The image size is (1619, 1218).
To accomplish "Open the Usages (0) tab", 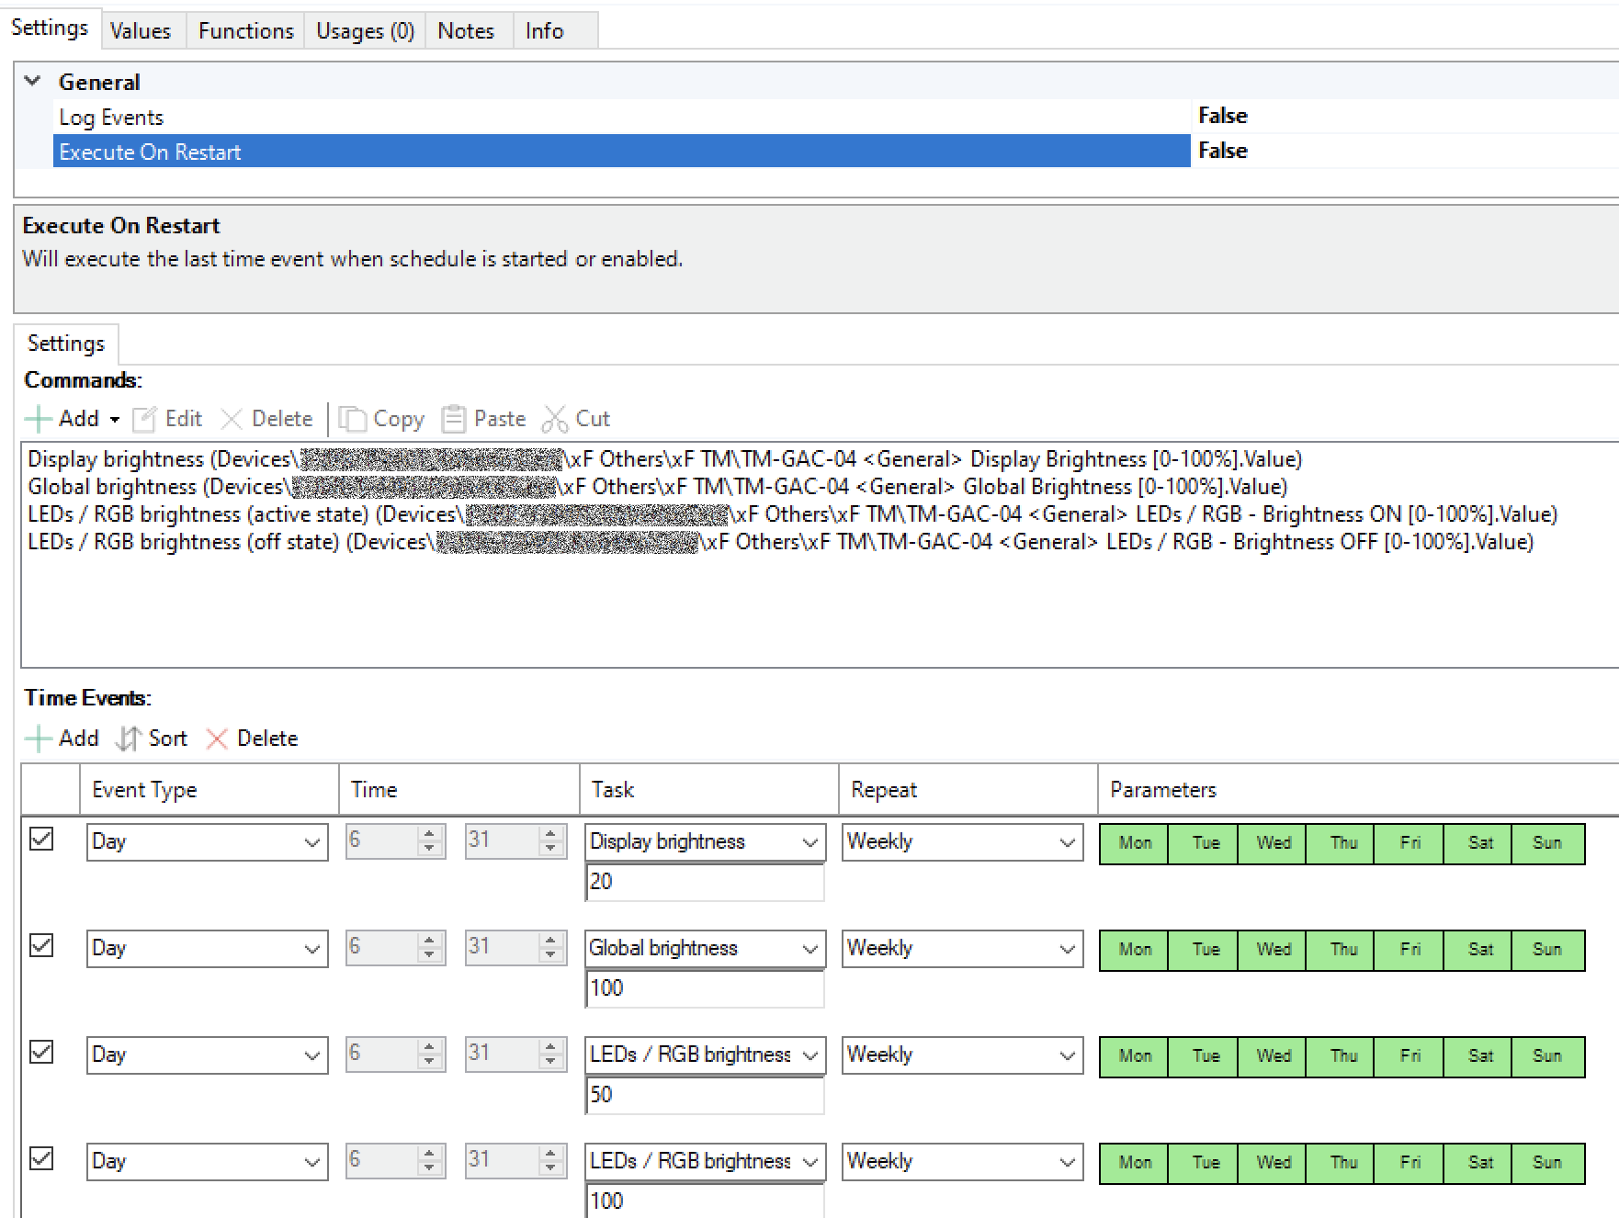I will click(365, 30).
